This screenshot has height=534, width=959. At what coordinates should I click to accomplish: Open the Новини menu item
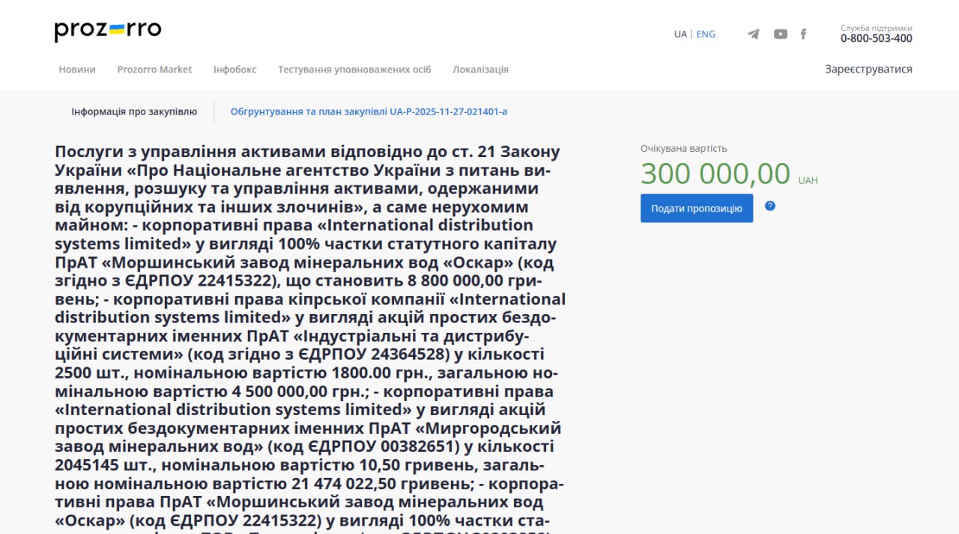point(77,70)
